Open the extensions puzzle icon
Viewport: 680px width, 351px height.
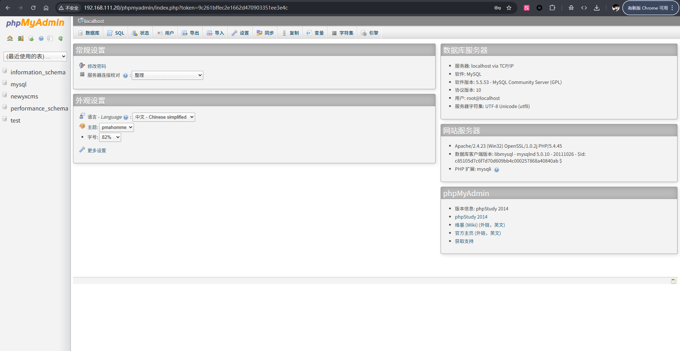pyautogui.click(x=552, y=8)
